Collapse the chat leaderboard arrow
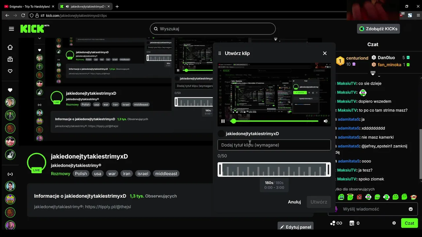 373,72
